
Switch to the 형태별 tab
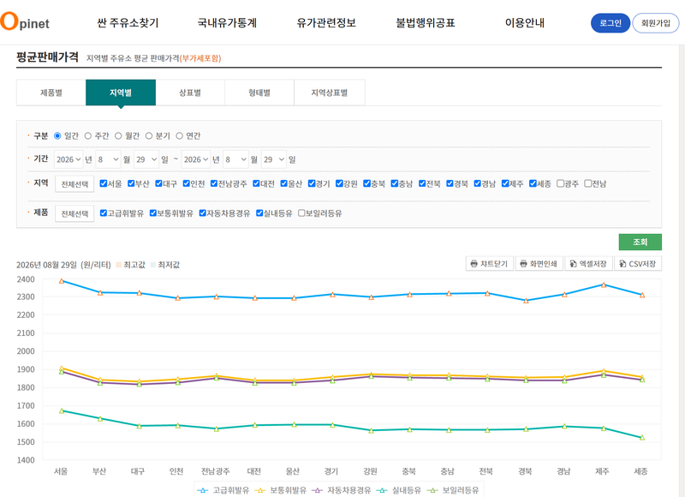pyautogui.click(x=259, y=93)
